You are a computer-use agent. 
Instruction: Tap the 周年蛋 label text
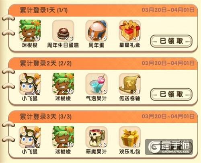96,45
